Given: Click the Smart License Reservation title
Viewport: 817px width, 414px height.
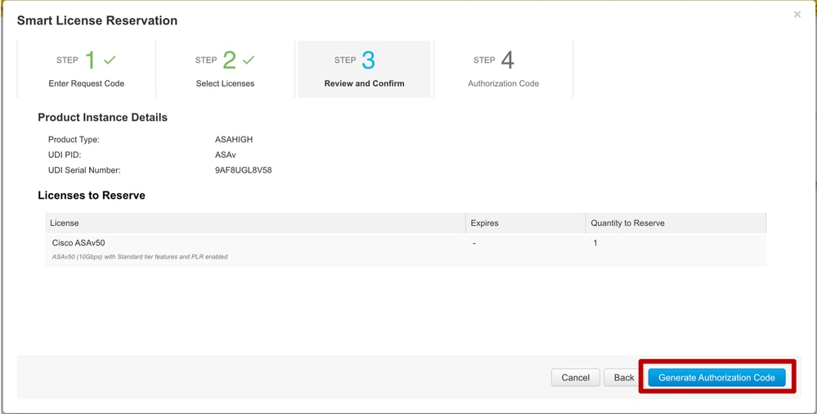Looking at the screenshot, I should pyautogui.click(x=97, y=20).
